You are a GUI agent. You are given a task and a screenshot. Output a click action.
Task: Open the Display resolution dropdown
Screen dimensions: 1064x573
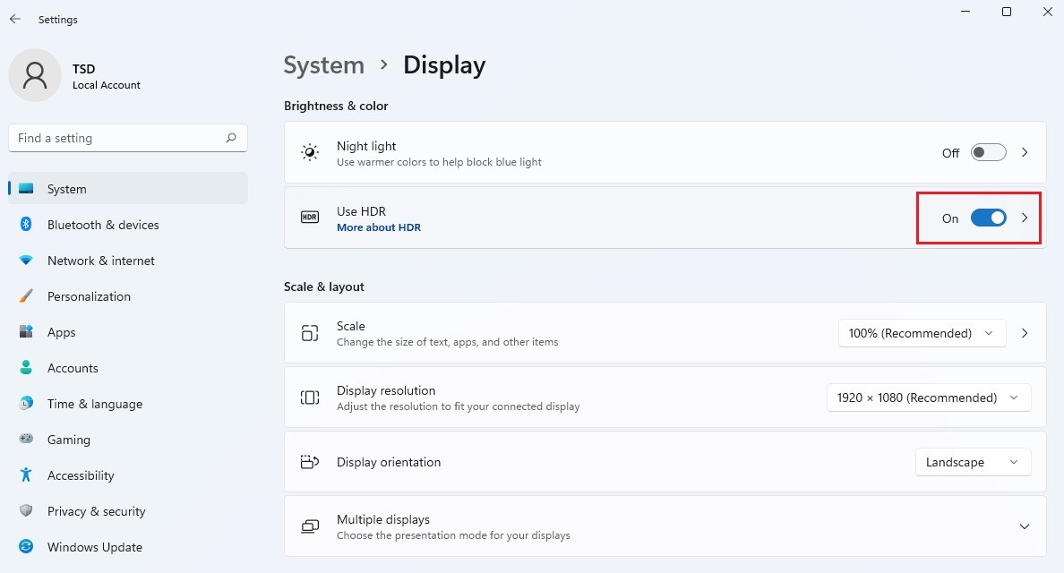928,397
